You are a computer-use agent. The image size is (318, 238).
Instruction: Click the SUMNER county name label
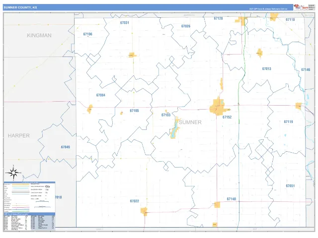click(x=190, y=122)
